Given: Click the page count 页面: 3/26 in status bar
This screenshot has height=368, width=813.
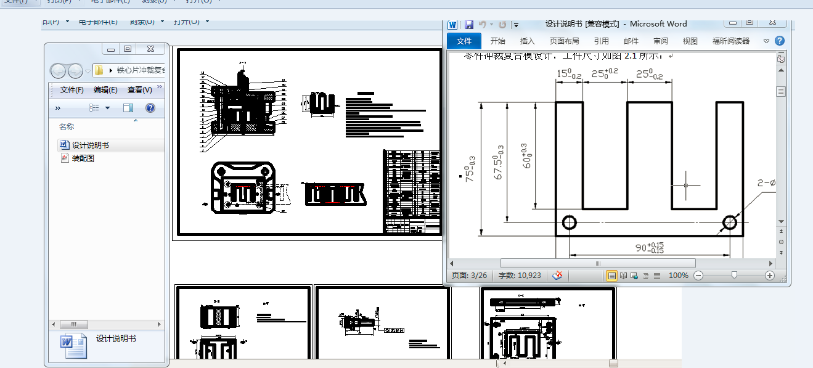Looking at the screenshot, I should [469, 276].
